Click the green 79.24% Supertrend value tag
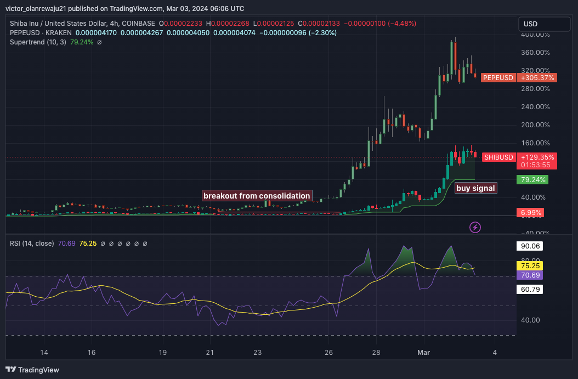 click(x=532, y=180)
